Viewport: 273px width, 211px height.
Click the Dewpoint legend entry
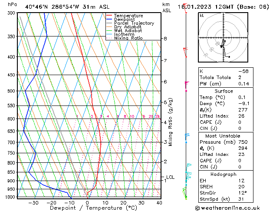click(124, 20)
